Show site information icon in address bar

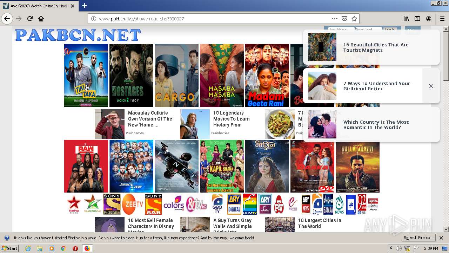tap(94, 19)
